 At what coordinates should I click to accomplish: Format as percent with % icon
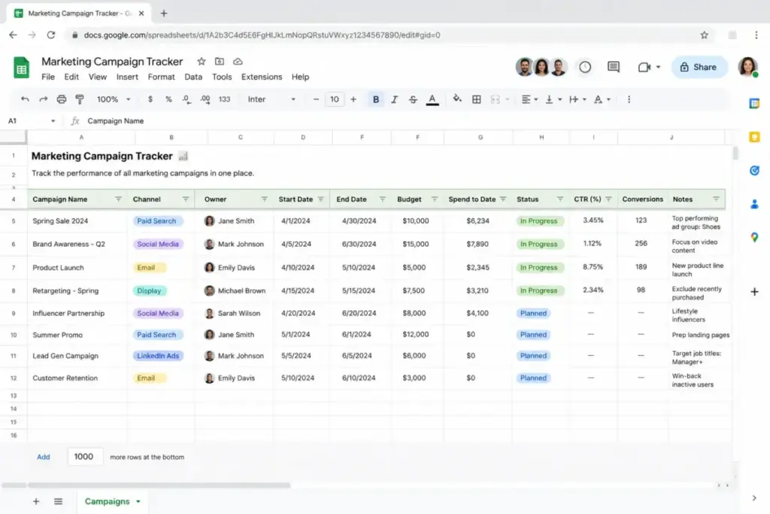pos(168,99)
